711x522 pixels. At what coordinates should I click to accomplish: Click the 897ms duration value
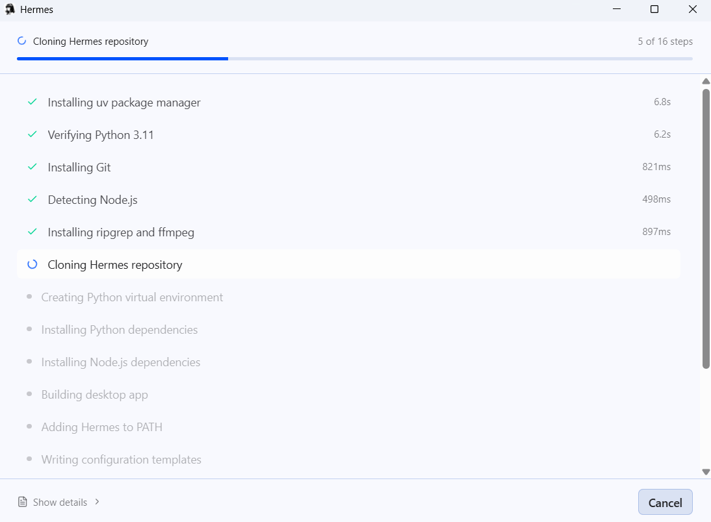tap(656, 232)
